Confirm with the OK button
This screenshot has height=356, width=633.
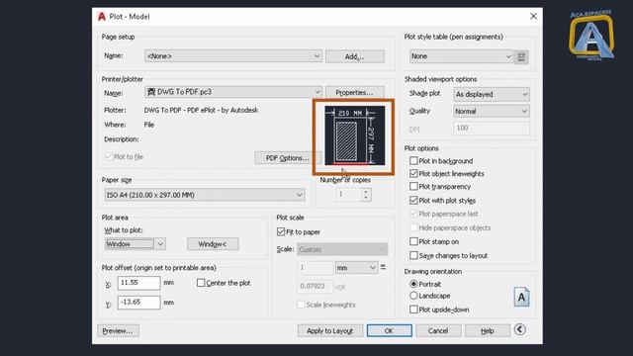coord(389,331)
